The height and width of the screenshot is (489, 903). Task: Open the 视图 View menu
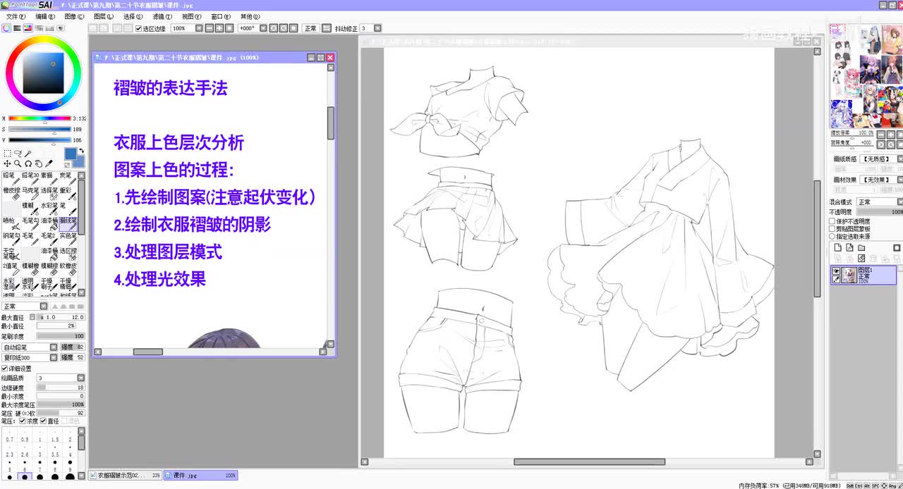click(x=191, y=16)
